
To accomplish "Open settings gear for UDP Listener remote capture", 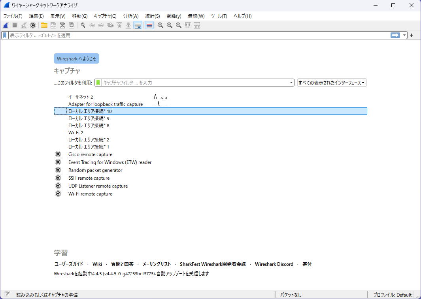I will tap(58, 186).
